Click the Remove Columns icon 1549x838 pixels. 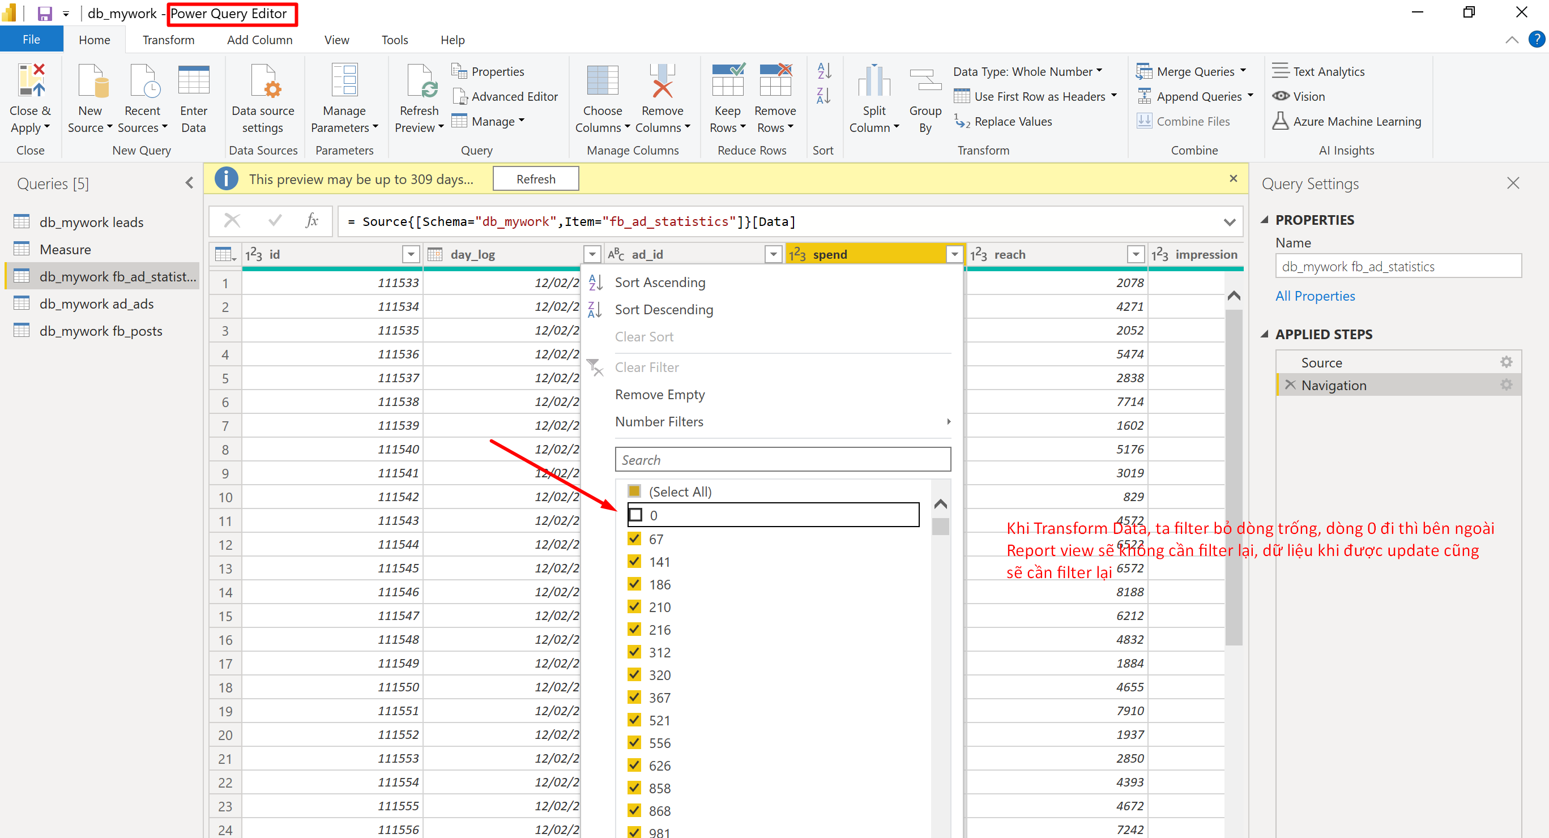tap(662, 80)
